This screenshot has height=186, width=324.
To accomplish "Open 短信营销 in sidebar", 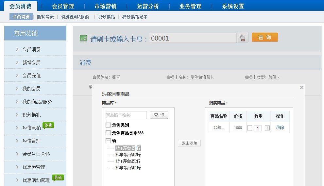I will coord(31,128).
